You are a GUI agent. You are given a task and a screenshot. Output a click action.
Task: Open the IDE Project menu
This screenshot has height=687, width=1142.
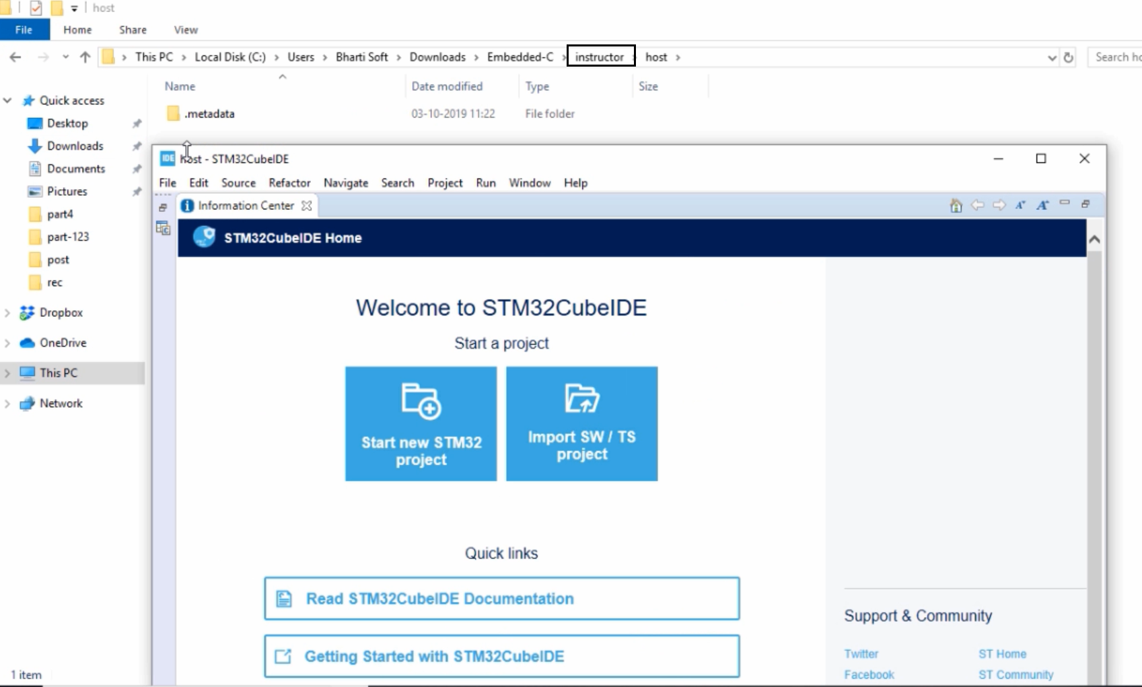point(445,183)
